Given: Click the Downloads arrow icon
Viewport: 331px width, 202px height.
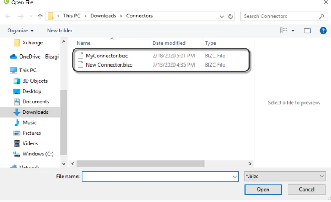Looking at the screenshot, I should point(17,112).
